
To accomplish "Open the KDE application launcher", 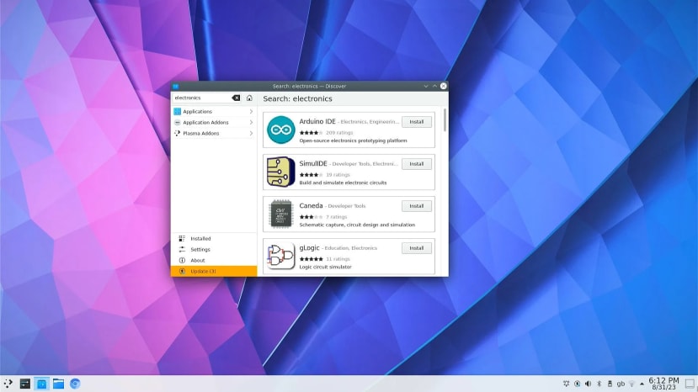I will tap(8, 383).
